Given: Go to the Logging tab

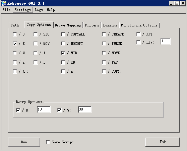Looking at the screenshot, I should [110, 25].
